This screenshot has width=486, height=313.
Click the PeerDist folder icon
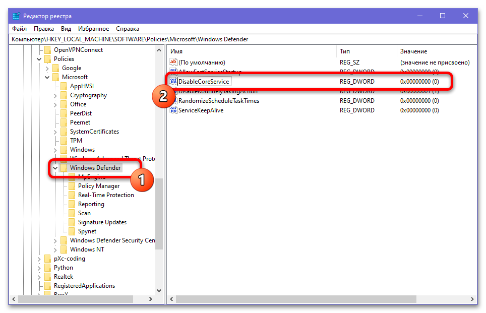[x=64, y=113]
